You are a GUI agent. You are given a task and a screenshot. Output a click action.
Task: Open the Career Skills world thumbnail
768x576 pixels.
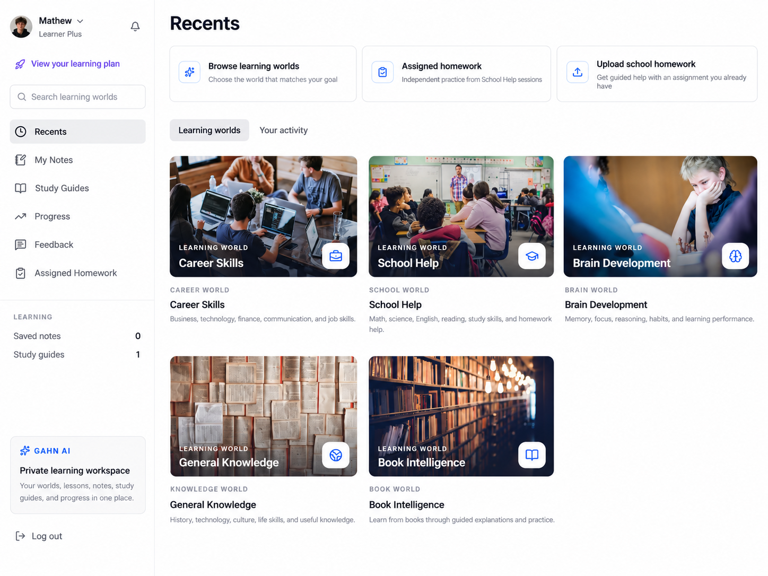pos(264,216)
